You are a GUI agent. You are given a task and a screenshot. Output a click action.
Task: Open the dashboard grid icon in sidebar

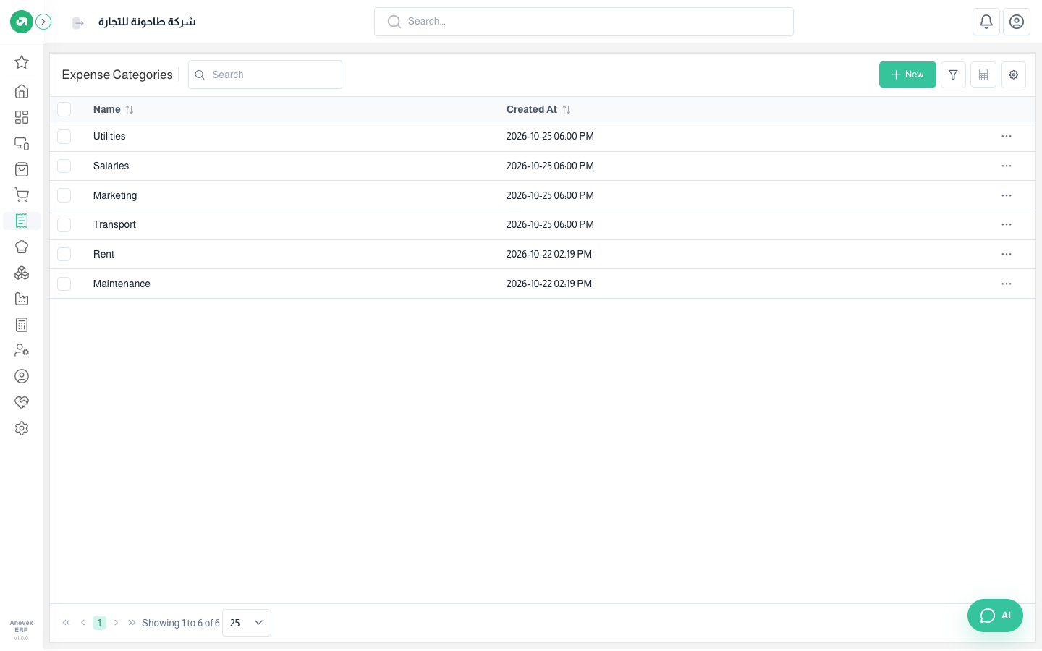(22, 117)
